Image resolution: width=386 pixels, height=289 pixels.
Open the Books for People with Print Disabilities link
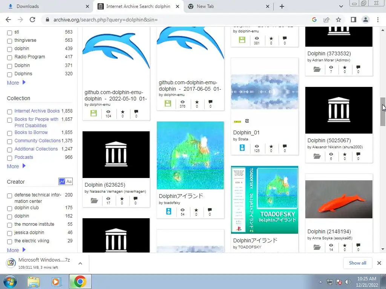(37, 122)
